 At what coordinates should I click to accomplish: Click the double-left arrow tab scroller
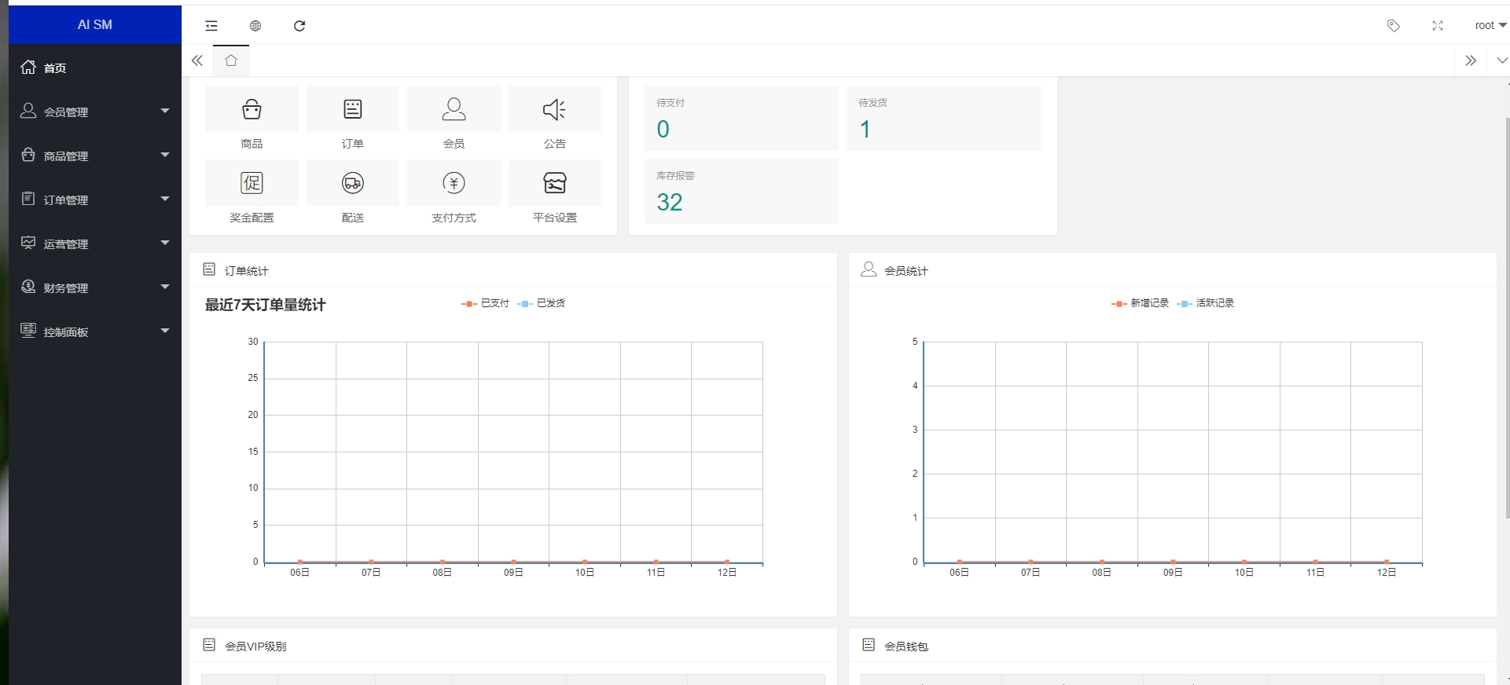[x=197, y=60]
